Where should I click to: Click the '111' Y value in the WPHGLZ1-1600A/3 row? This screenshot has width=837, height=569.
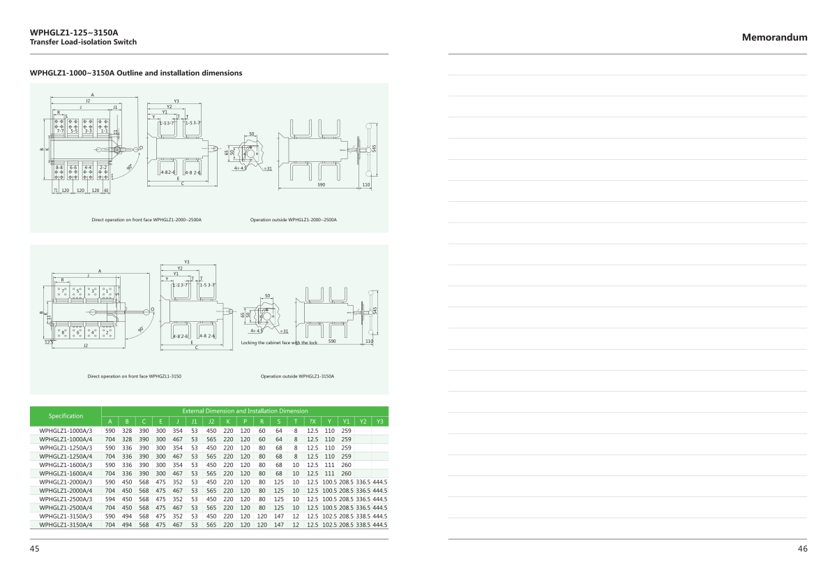click(x=329, y=464)
